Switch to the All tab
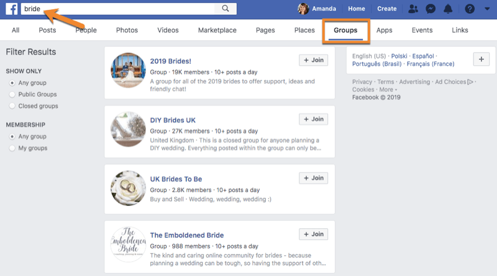 16,30
